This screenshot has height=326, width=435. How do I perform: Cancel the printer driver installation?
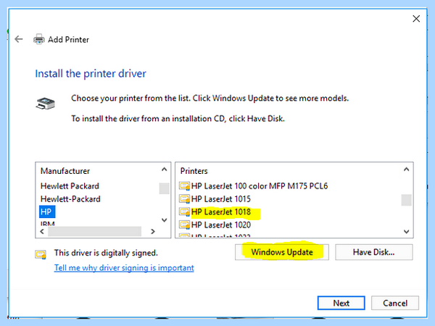tap(395, 303)
